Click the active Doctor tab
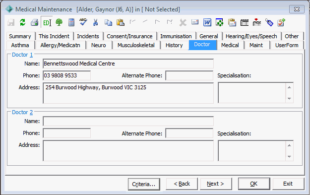310x195 pixels. (202, 45)
